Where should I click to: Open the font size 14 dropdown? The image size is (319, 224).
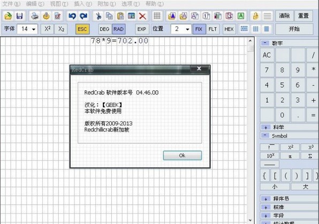click(x=27, y=29)
